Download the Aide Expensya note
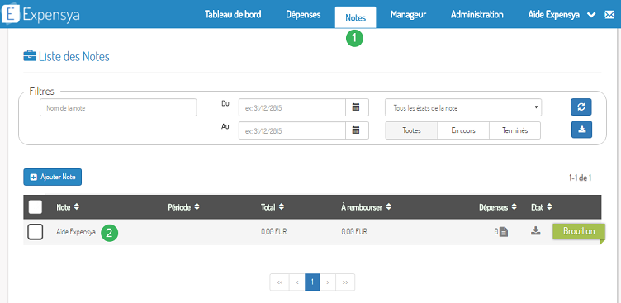The width and height of the screenshot is (621, 303). pos(535,231)
